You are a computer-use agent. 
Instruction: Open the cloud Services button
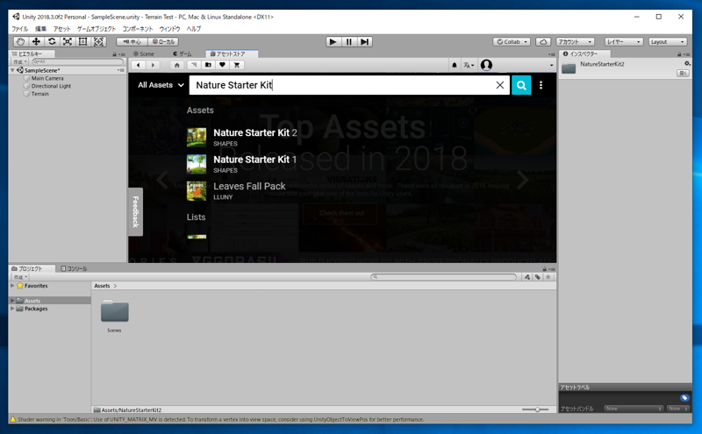[543, 41]
